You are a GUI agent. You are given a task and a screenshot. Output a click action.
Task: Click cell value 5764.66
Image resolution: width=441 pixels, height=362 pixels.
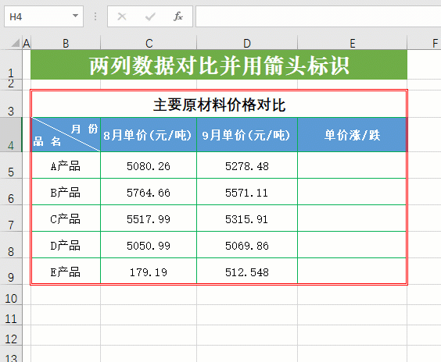click(149, 192)
